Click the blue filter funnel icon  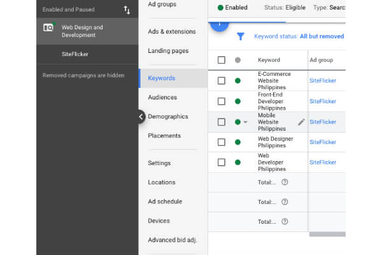[240, 37]
